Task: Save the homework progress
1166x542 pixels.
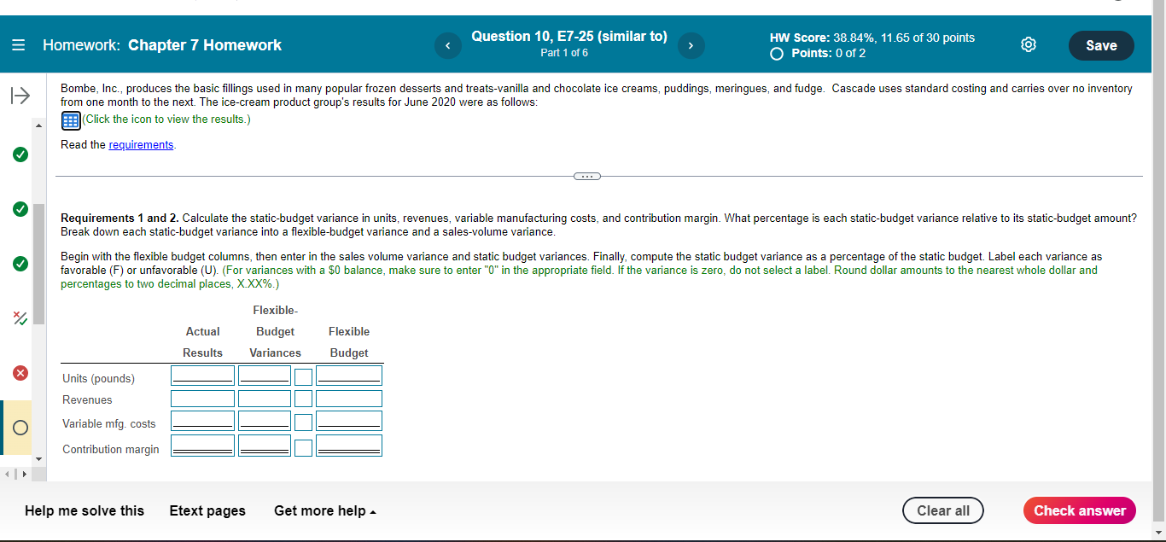Action: [x=1101, y=45]
